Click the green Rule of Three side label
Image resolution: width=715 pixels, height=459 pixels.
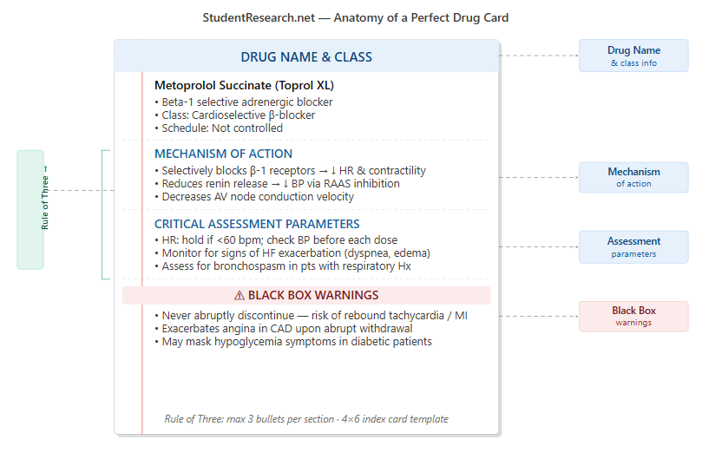(x=30, y=209)
